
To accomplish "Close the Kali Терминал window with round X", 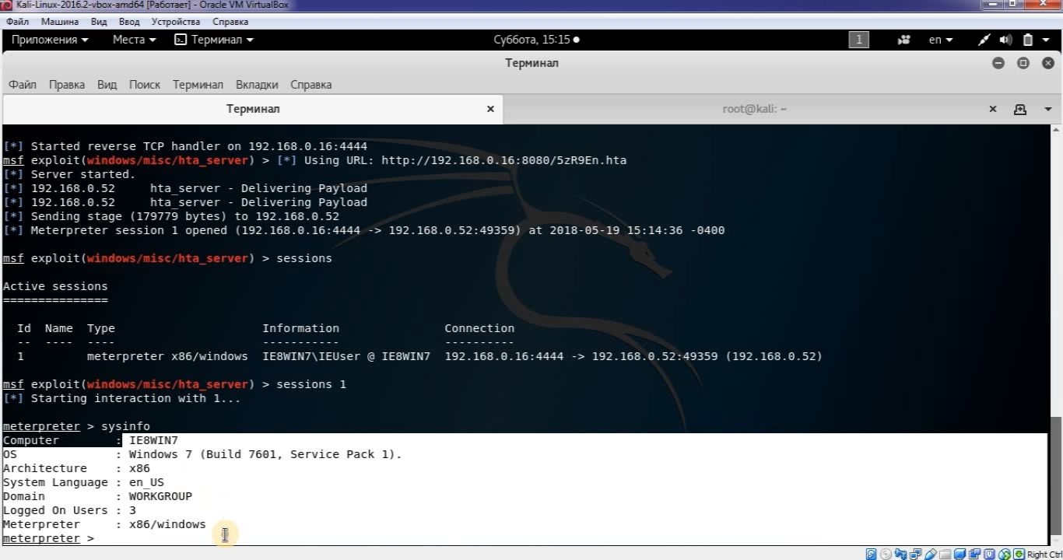I will 1047,63.
